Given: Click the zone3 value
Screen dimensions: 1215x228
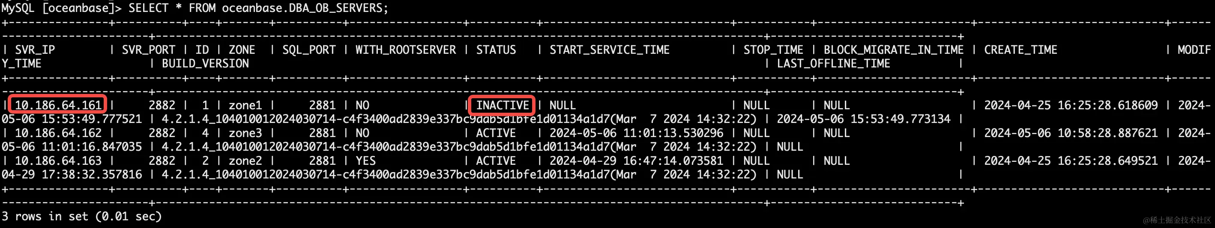Looking at the screenshot, I should [x=245, y=133].
